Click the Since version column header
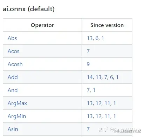 [x=107, y=25]
